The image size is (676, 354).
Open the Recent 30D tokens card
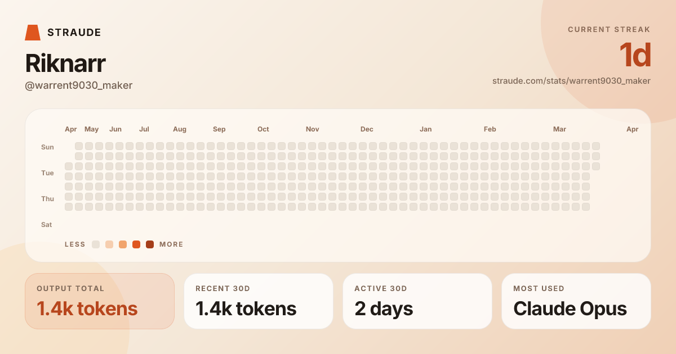point(259,301)
